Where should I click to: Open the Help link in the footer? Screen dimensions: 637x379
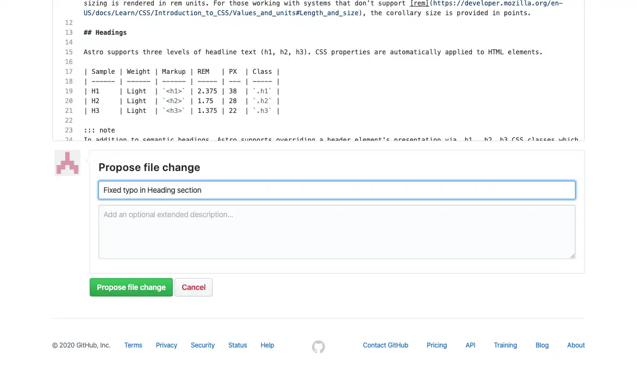(267, 345)
